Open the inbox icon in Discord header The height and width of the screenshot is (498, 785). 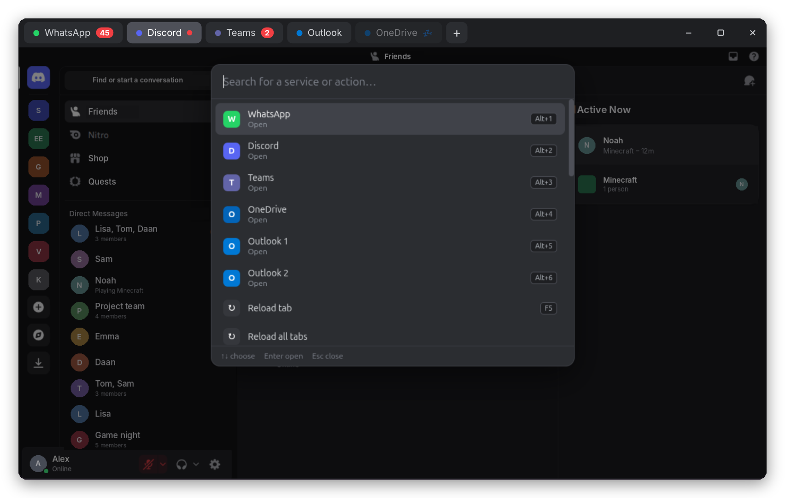[733, 56]
